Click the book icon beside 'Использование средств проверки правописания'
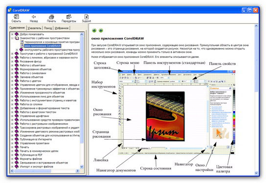 tap(17, 120)
